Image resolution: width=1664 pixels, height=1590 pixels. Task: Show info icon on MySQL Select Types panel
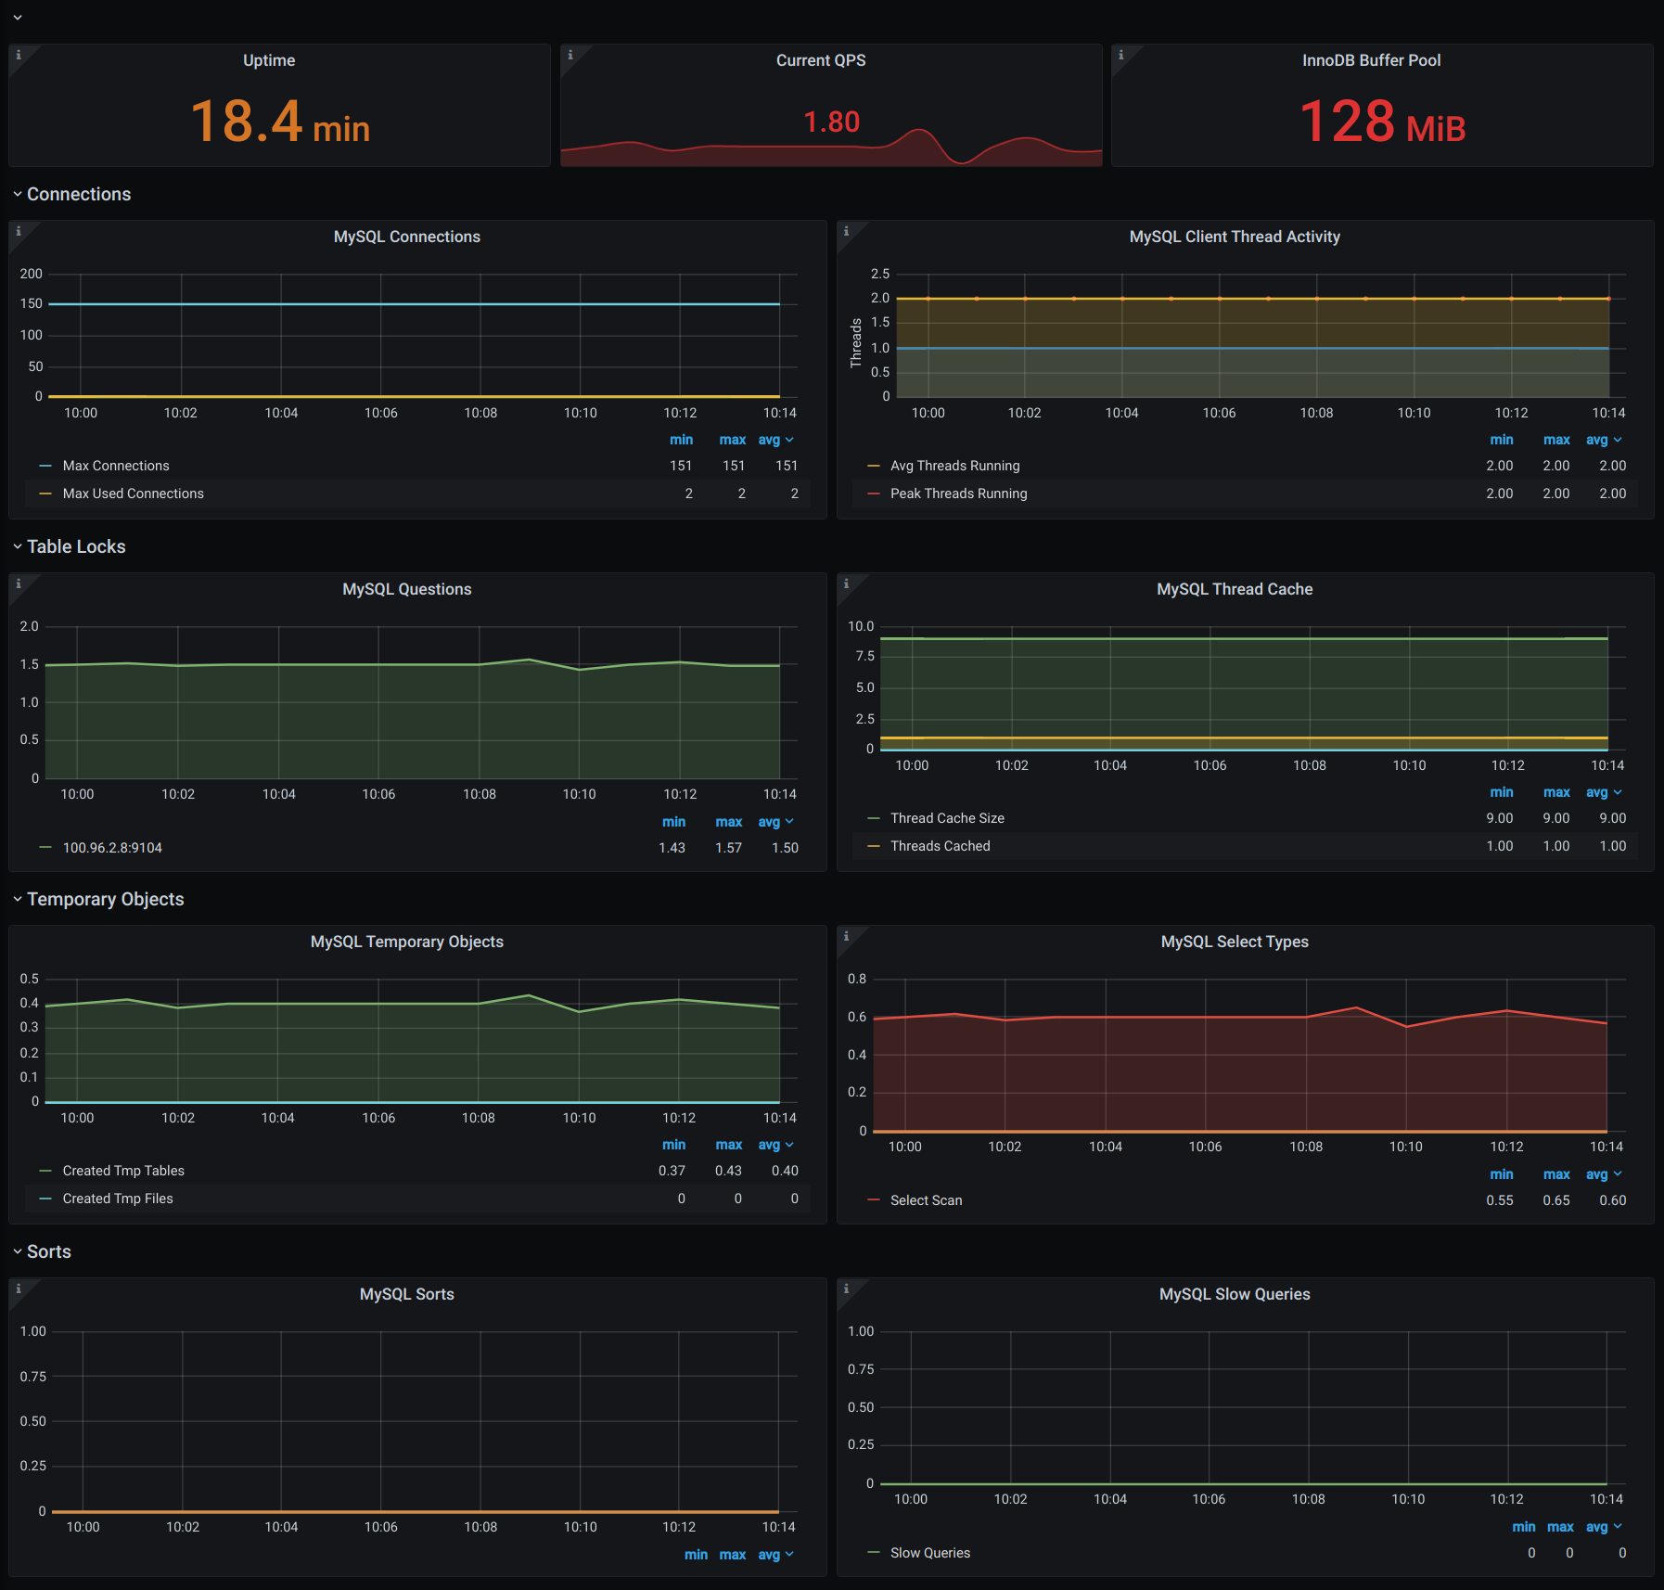pyautogui.click(x=846, y=936)
